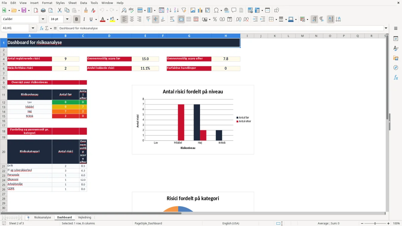
Task: Insert an image using the picture icon
Action: coord(193,10)
